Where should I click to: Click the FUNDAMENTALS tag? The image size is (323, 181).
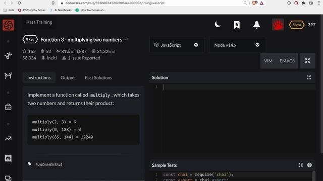[x=49, y=164]
